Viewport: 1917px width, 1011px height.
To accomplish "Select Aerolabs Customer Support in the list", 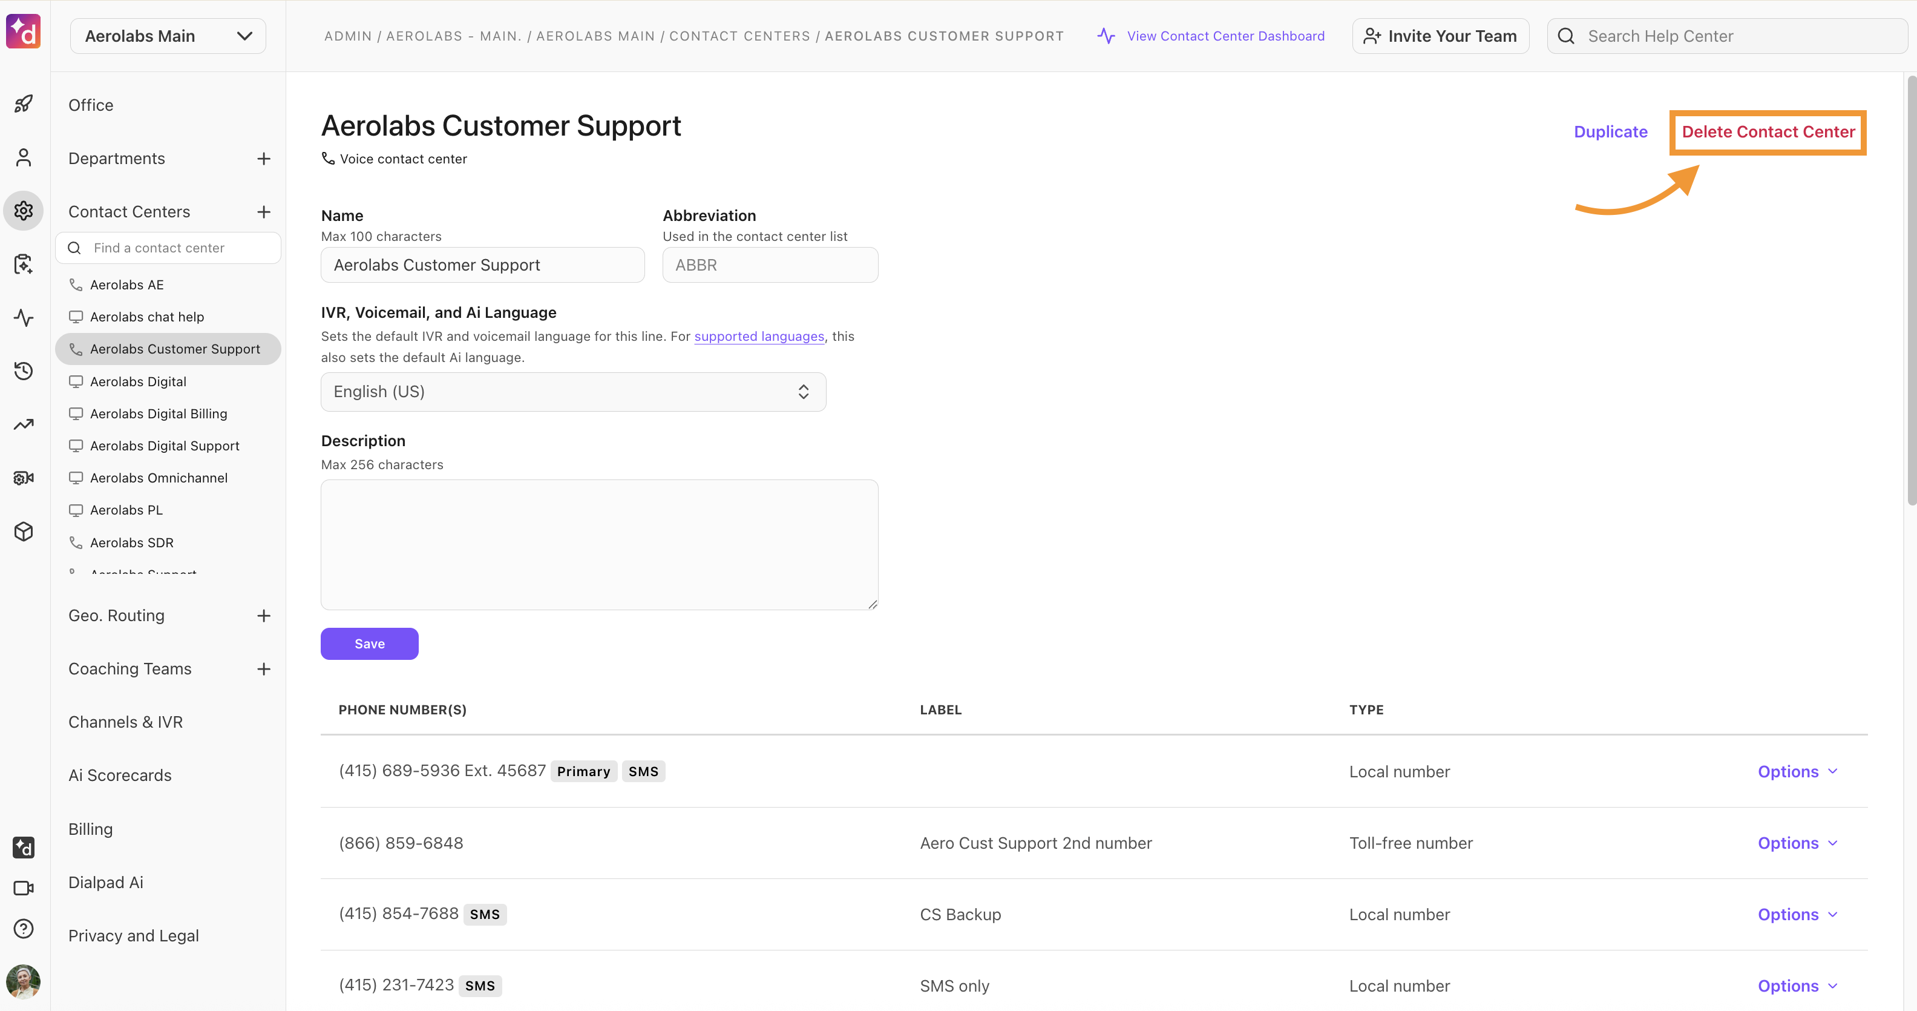I will pos(168,349).
